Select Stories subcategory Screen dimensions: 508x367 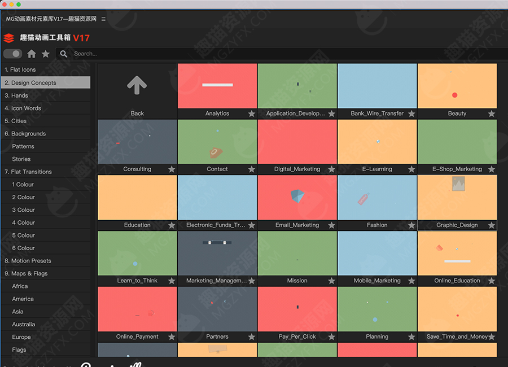[x=46, y=159]
